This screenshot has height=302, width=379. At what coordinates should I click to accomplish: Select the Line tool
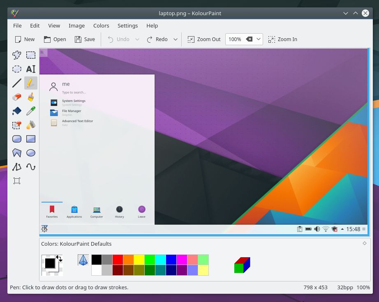(x=17, y=83)
